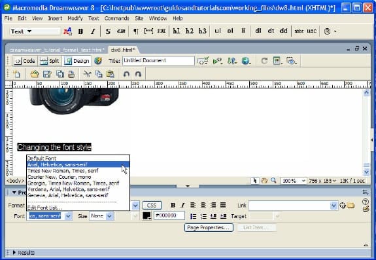Image resolution: width=376 pixels, height=260 pixels.
Task: Insert Unordered List ul icon
Action: (218, 31)
